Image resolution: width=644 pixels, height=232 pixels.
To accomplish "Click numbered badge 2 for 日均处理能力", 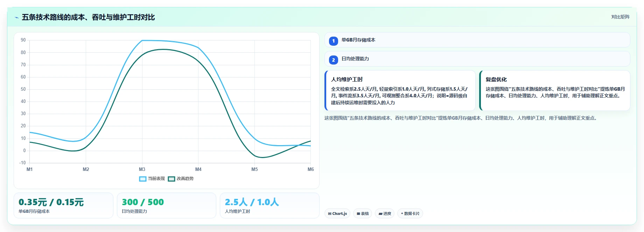I will (x=334, y=60).
